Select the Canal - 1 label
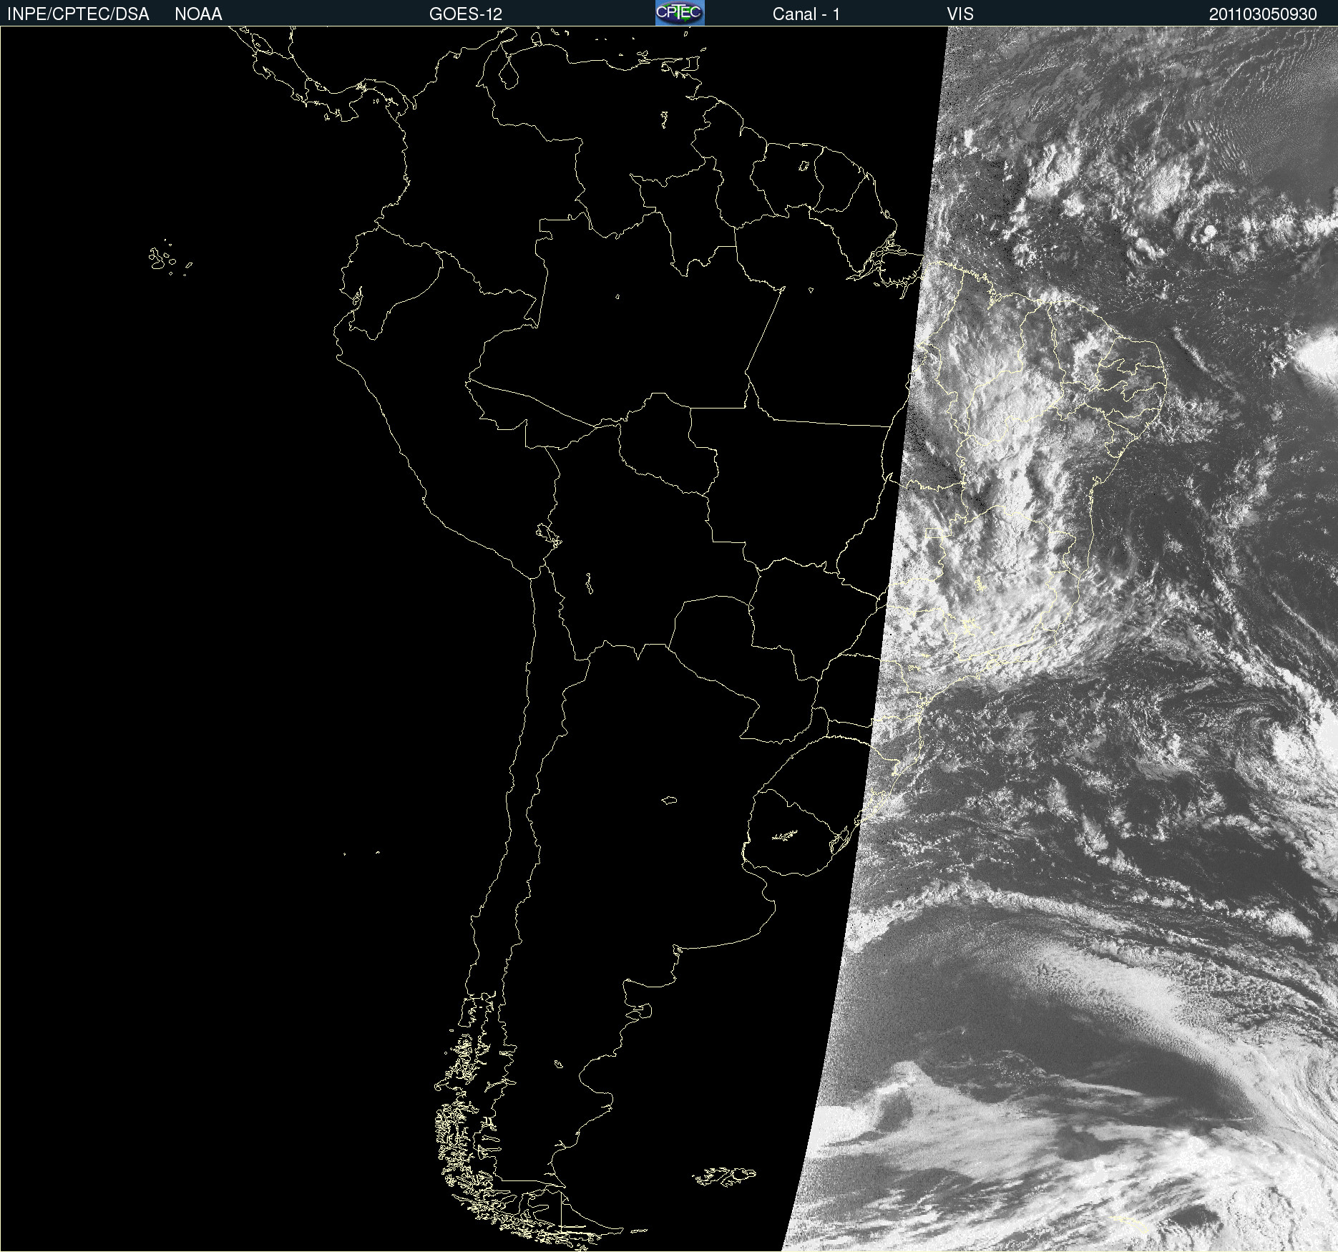Viewport: 1338px width, 1252px height. coord(806,14)
